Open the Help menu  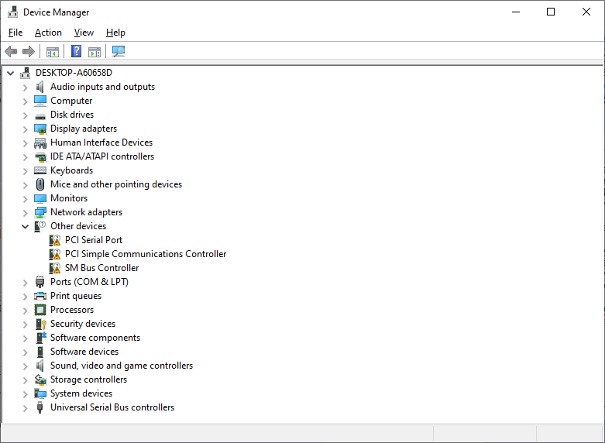[x=115, y=33]
